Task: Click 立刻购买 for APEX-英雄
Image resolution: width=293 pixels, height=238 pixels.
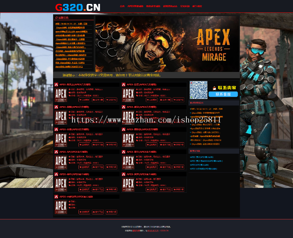Action: (x=84, y=145)
